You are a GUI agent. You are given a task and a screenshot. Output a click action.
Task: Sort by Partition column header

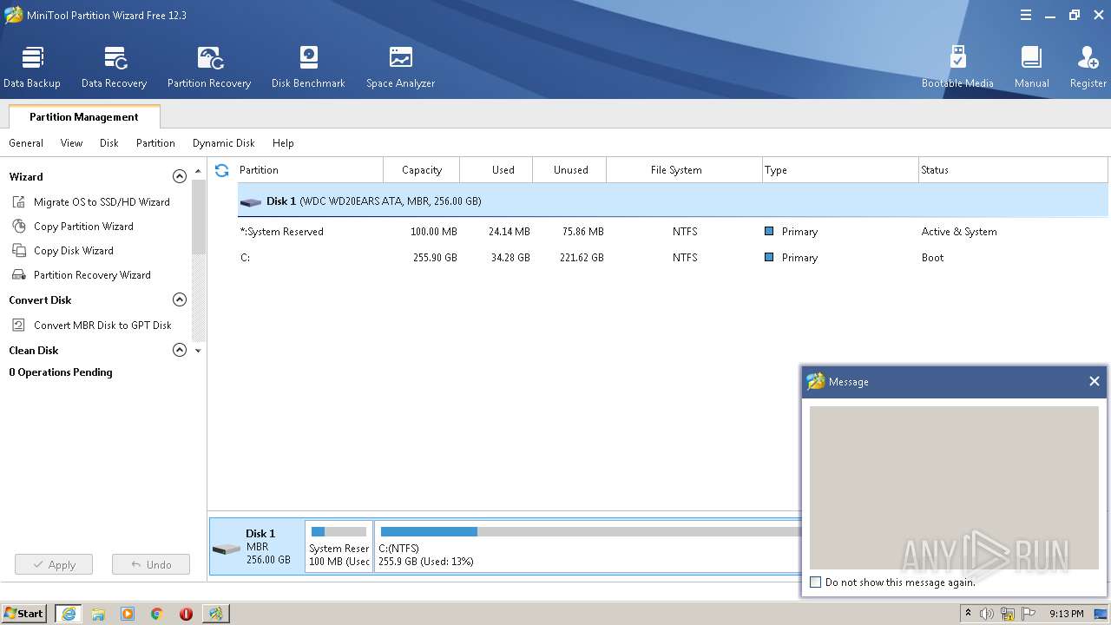(310, 170)
